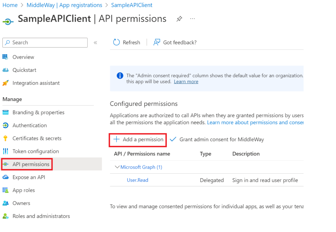Open Branding & properties menu item
Viewport: 336px width, 232px height.
point(38,112)
